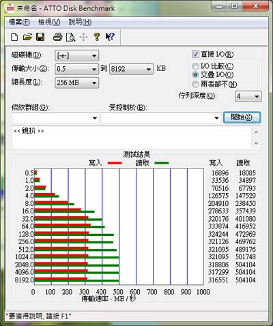Toggle the 直接 I/O checkbox
This screenshot has height=326, width=273.
point(195,54)
